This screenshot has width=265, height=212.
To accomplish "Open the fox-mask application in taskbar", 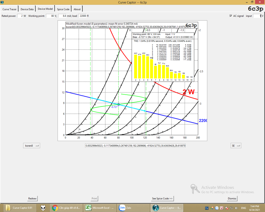I will pos(43,208).
